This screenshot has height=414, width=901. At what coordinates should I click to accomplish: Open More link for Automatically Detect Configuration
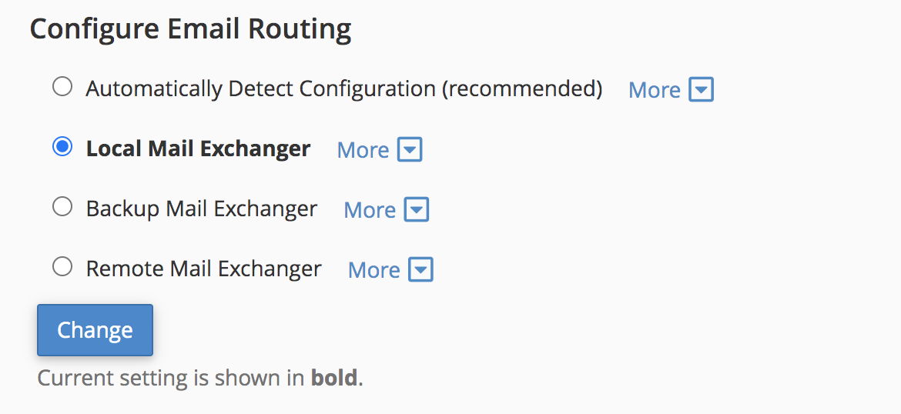pyautogui.click(x=655, y=90)
